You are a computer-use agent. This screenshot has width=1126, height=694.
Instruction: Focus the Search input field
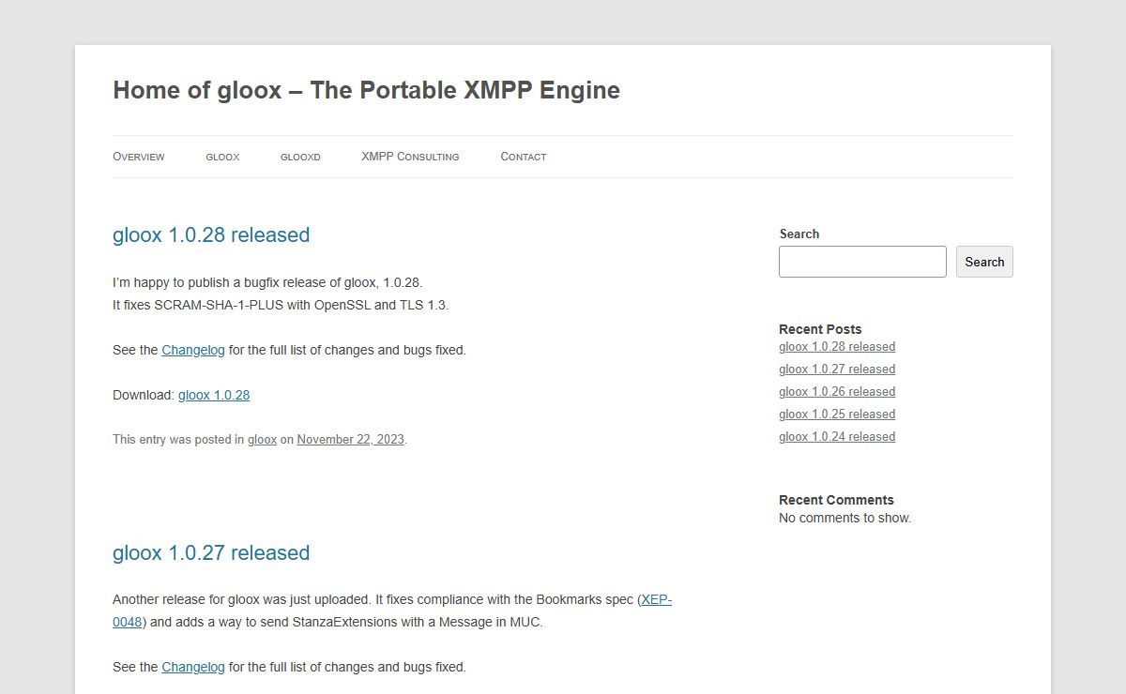click(862, 262)
